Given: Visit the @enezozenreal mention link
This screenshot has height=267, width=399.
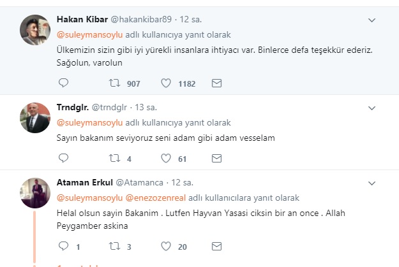Looking at the screenshot, I should pos(155,198).
